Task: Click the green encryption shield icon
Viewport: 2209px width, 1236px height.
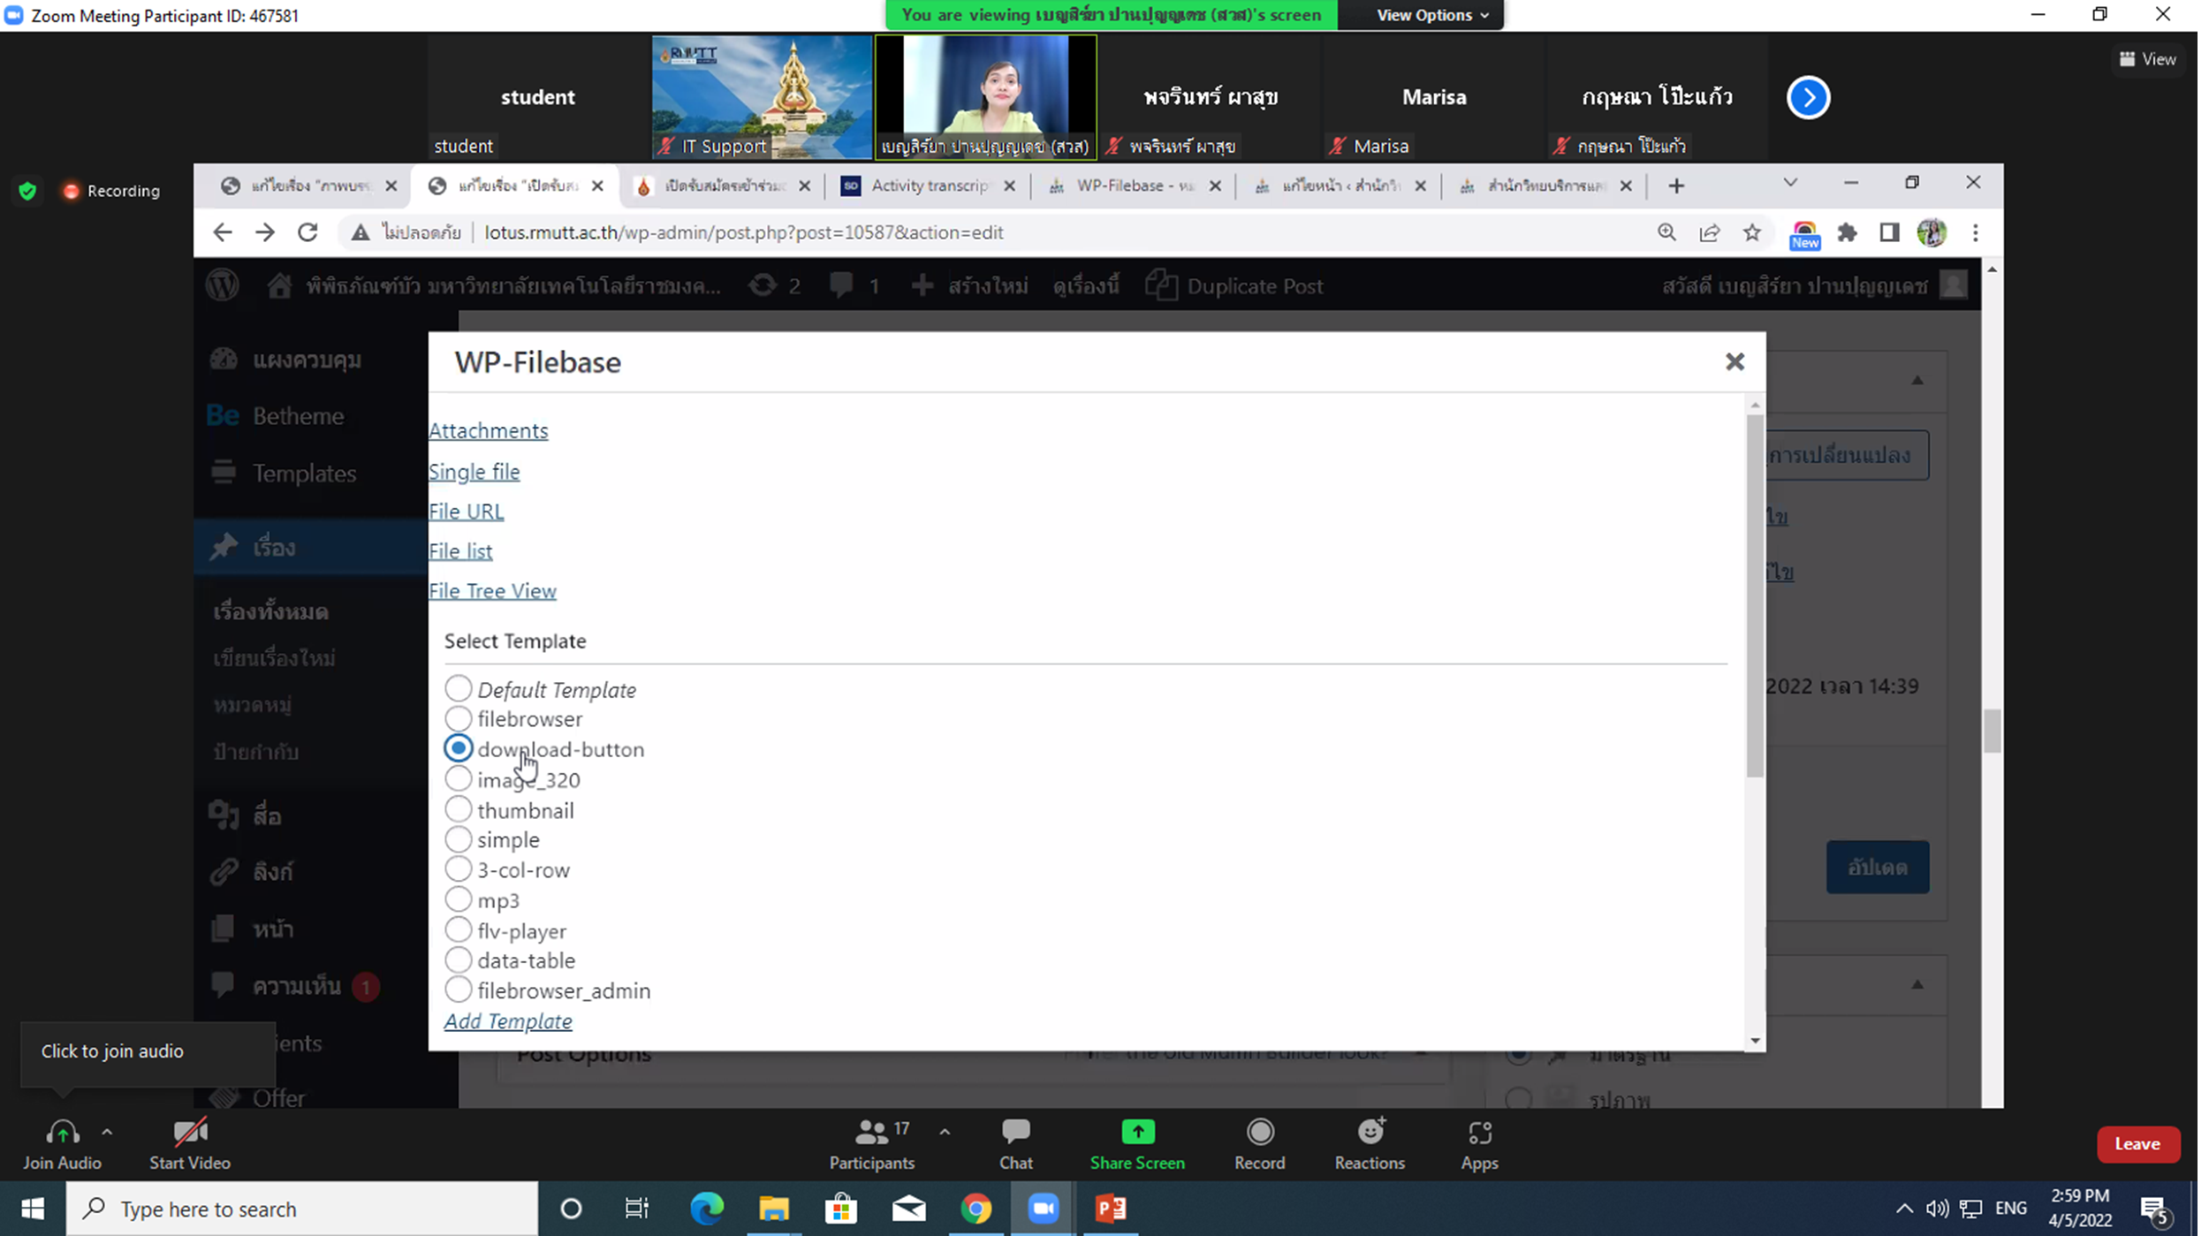Action: (28, 192)
